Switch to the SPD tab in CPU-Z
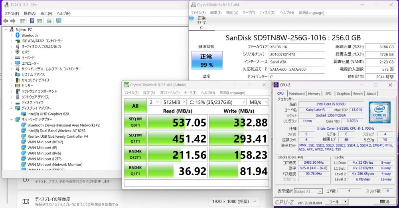The height and width of the screenshot is (208, 399). click(x=328, y=94)
